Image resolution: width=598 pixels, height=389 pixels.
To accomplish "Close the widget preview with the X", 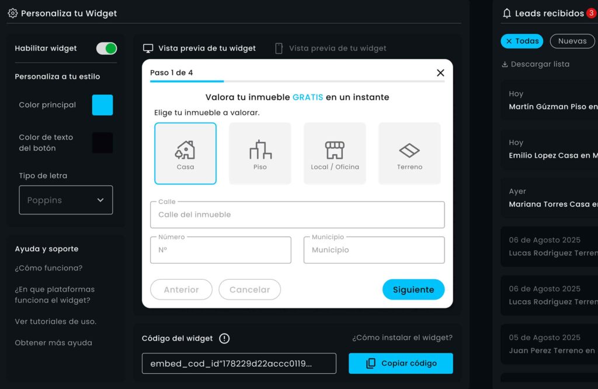I will tap(440, 72).
